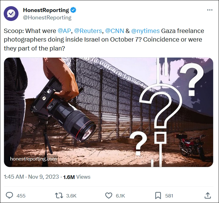Click the 1:45 AM Nov 9, 2023 timestamp
The image size is (219, 203).
coord(31,177)
